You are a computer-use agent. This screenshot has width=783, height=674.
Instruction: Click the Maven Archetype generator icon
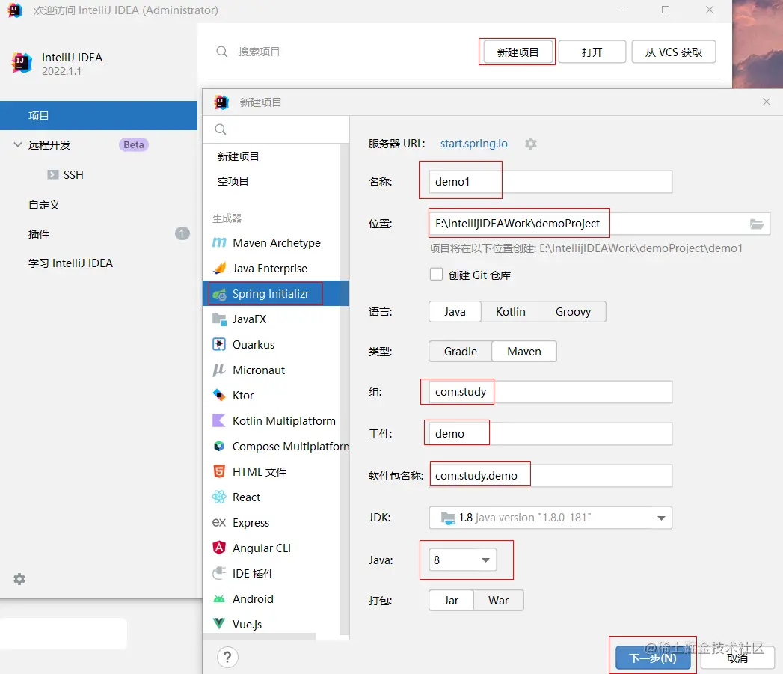(218, 243)
